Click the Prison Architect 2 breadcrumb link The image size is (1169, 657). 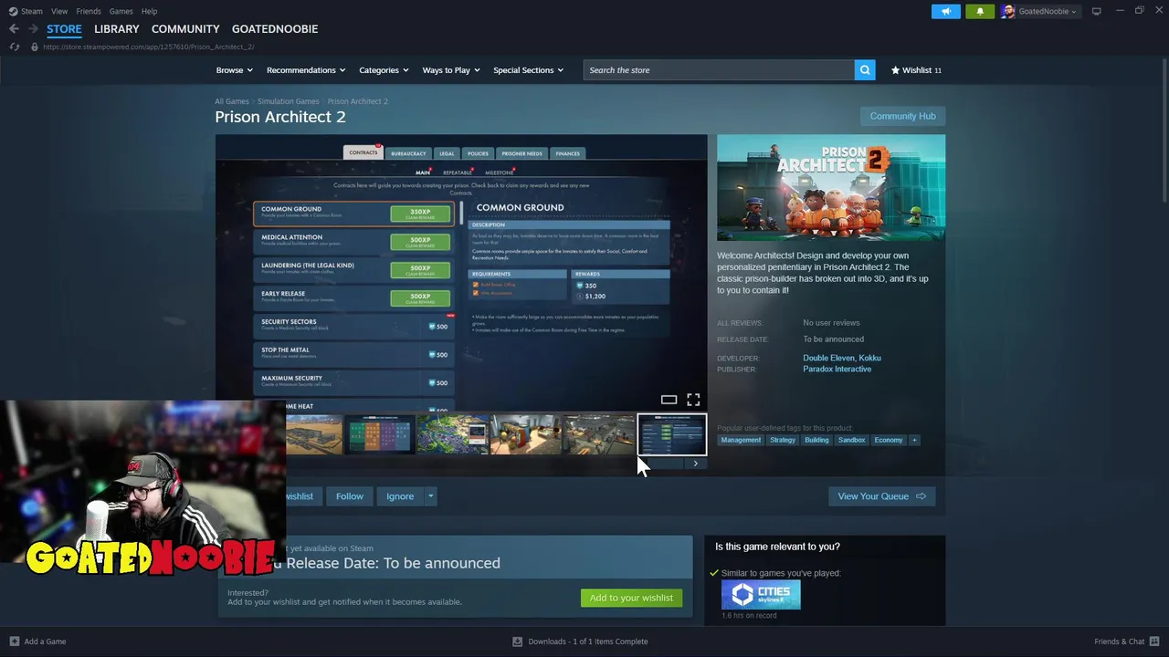(x=358, y=101)
